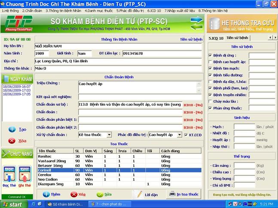Click the Windows start button
Screen dimensions: 278x208
(12, 205)
